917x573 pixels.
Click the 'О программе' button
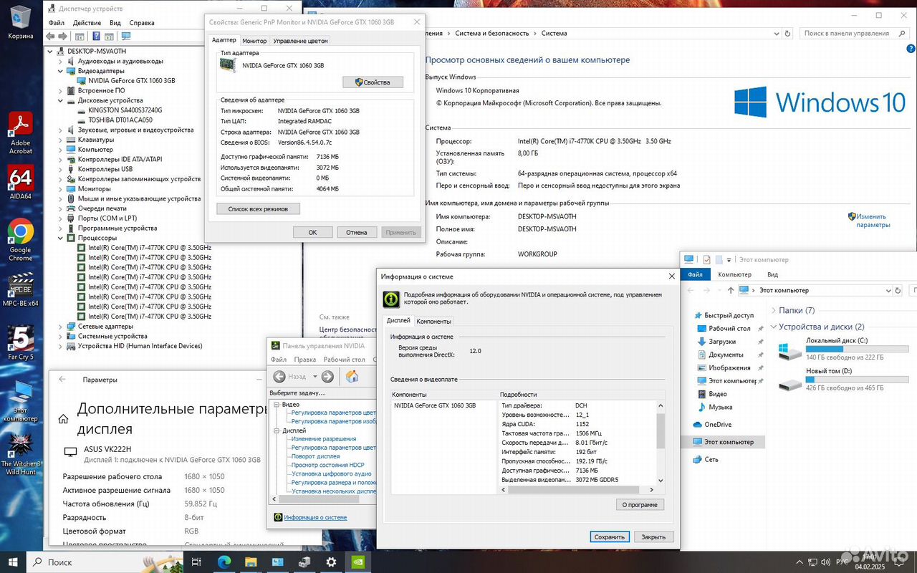(x=640, y=504)
